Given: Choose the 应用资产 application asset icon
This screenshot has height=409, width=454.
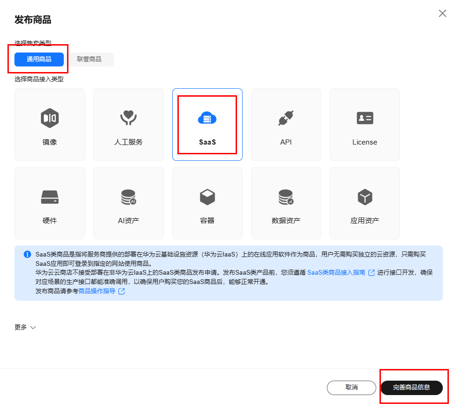Looking at the screenshot, I should [365, 197].
